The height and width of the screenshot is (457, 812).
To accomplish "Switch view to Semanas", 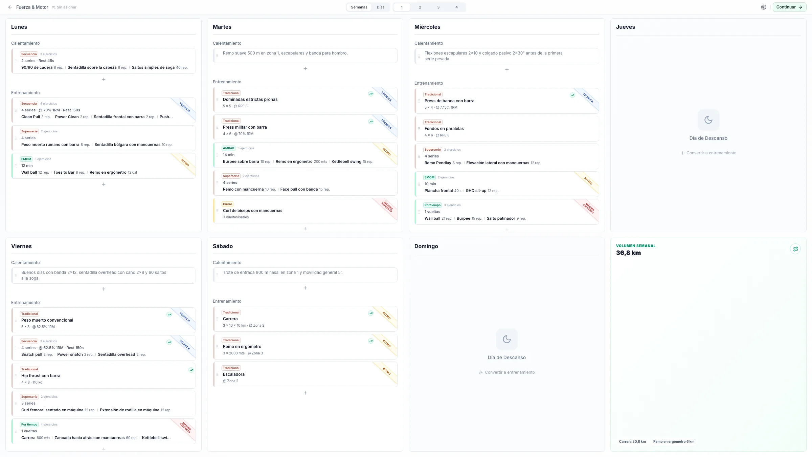I will [x=359, y=7].
